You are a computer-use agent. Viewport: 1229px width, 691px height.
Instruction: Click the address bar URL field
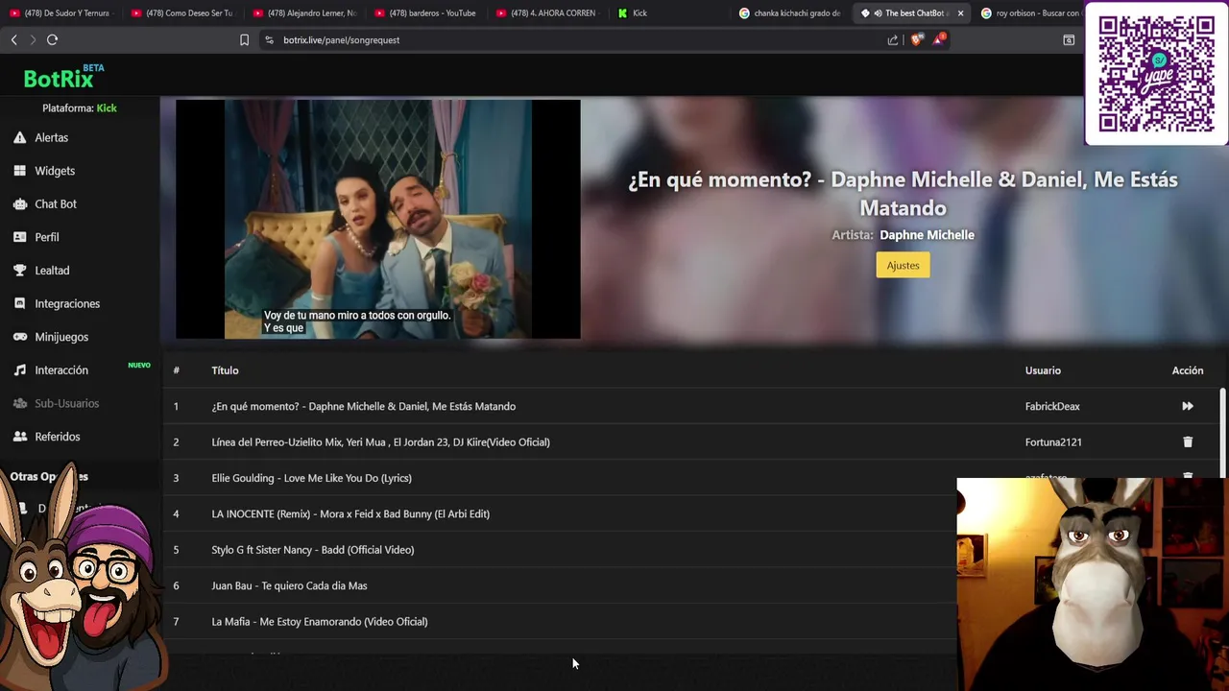pos(576,39)
